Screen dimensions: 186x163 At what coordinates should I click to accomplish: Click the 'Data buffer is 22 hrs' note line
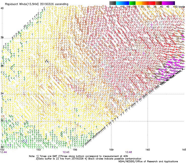88,159
